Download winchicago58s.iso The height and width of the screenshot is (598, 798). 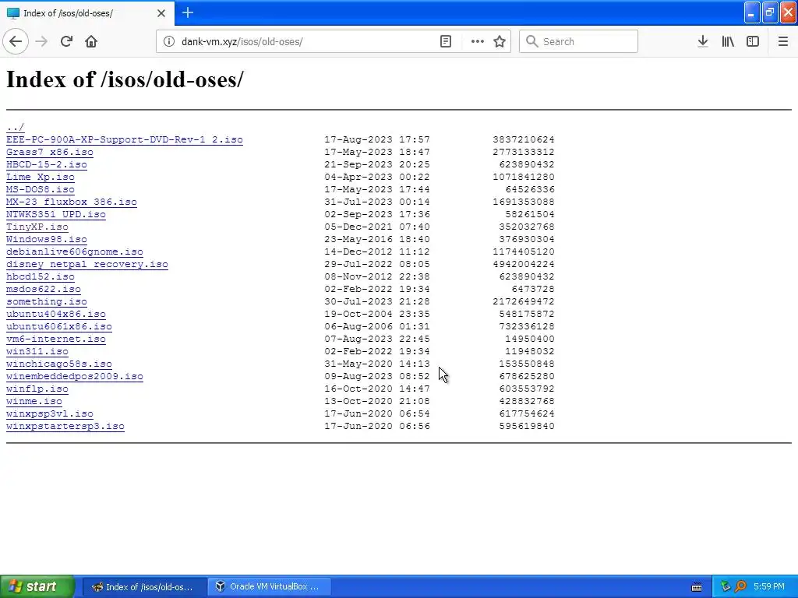tap(59, 364)
